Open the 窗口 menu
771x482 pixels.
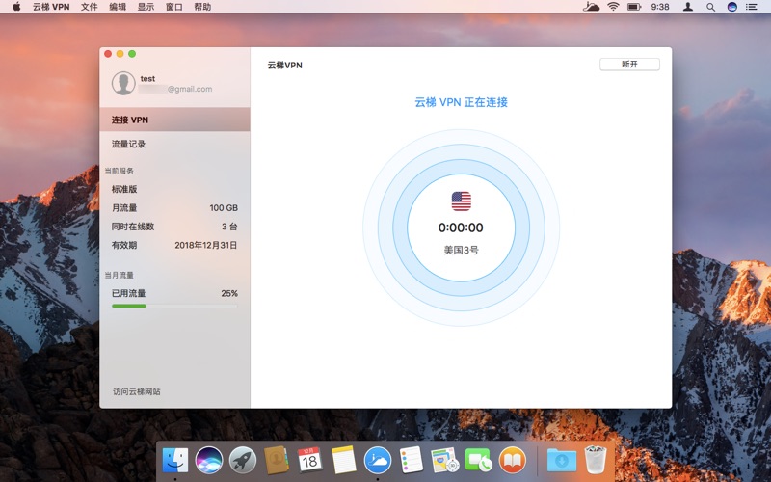click(x=174, y=7)
